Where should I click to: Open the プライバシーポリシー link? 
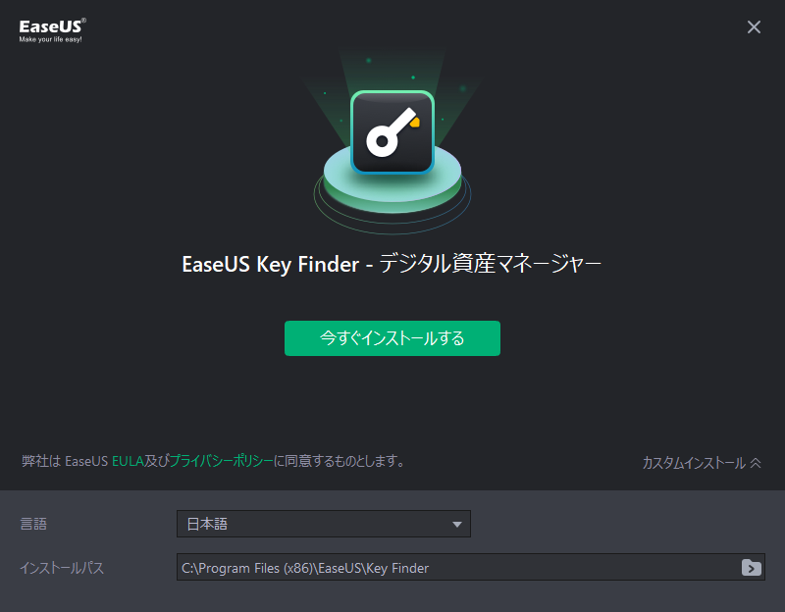point(222,461)
